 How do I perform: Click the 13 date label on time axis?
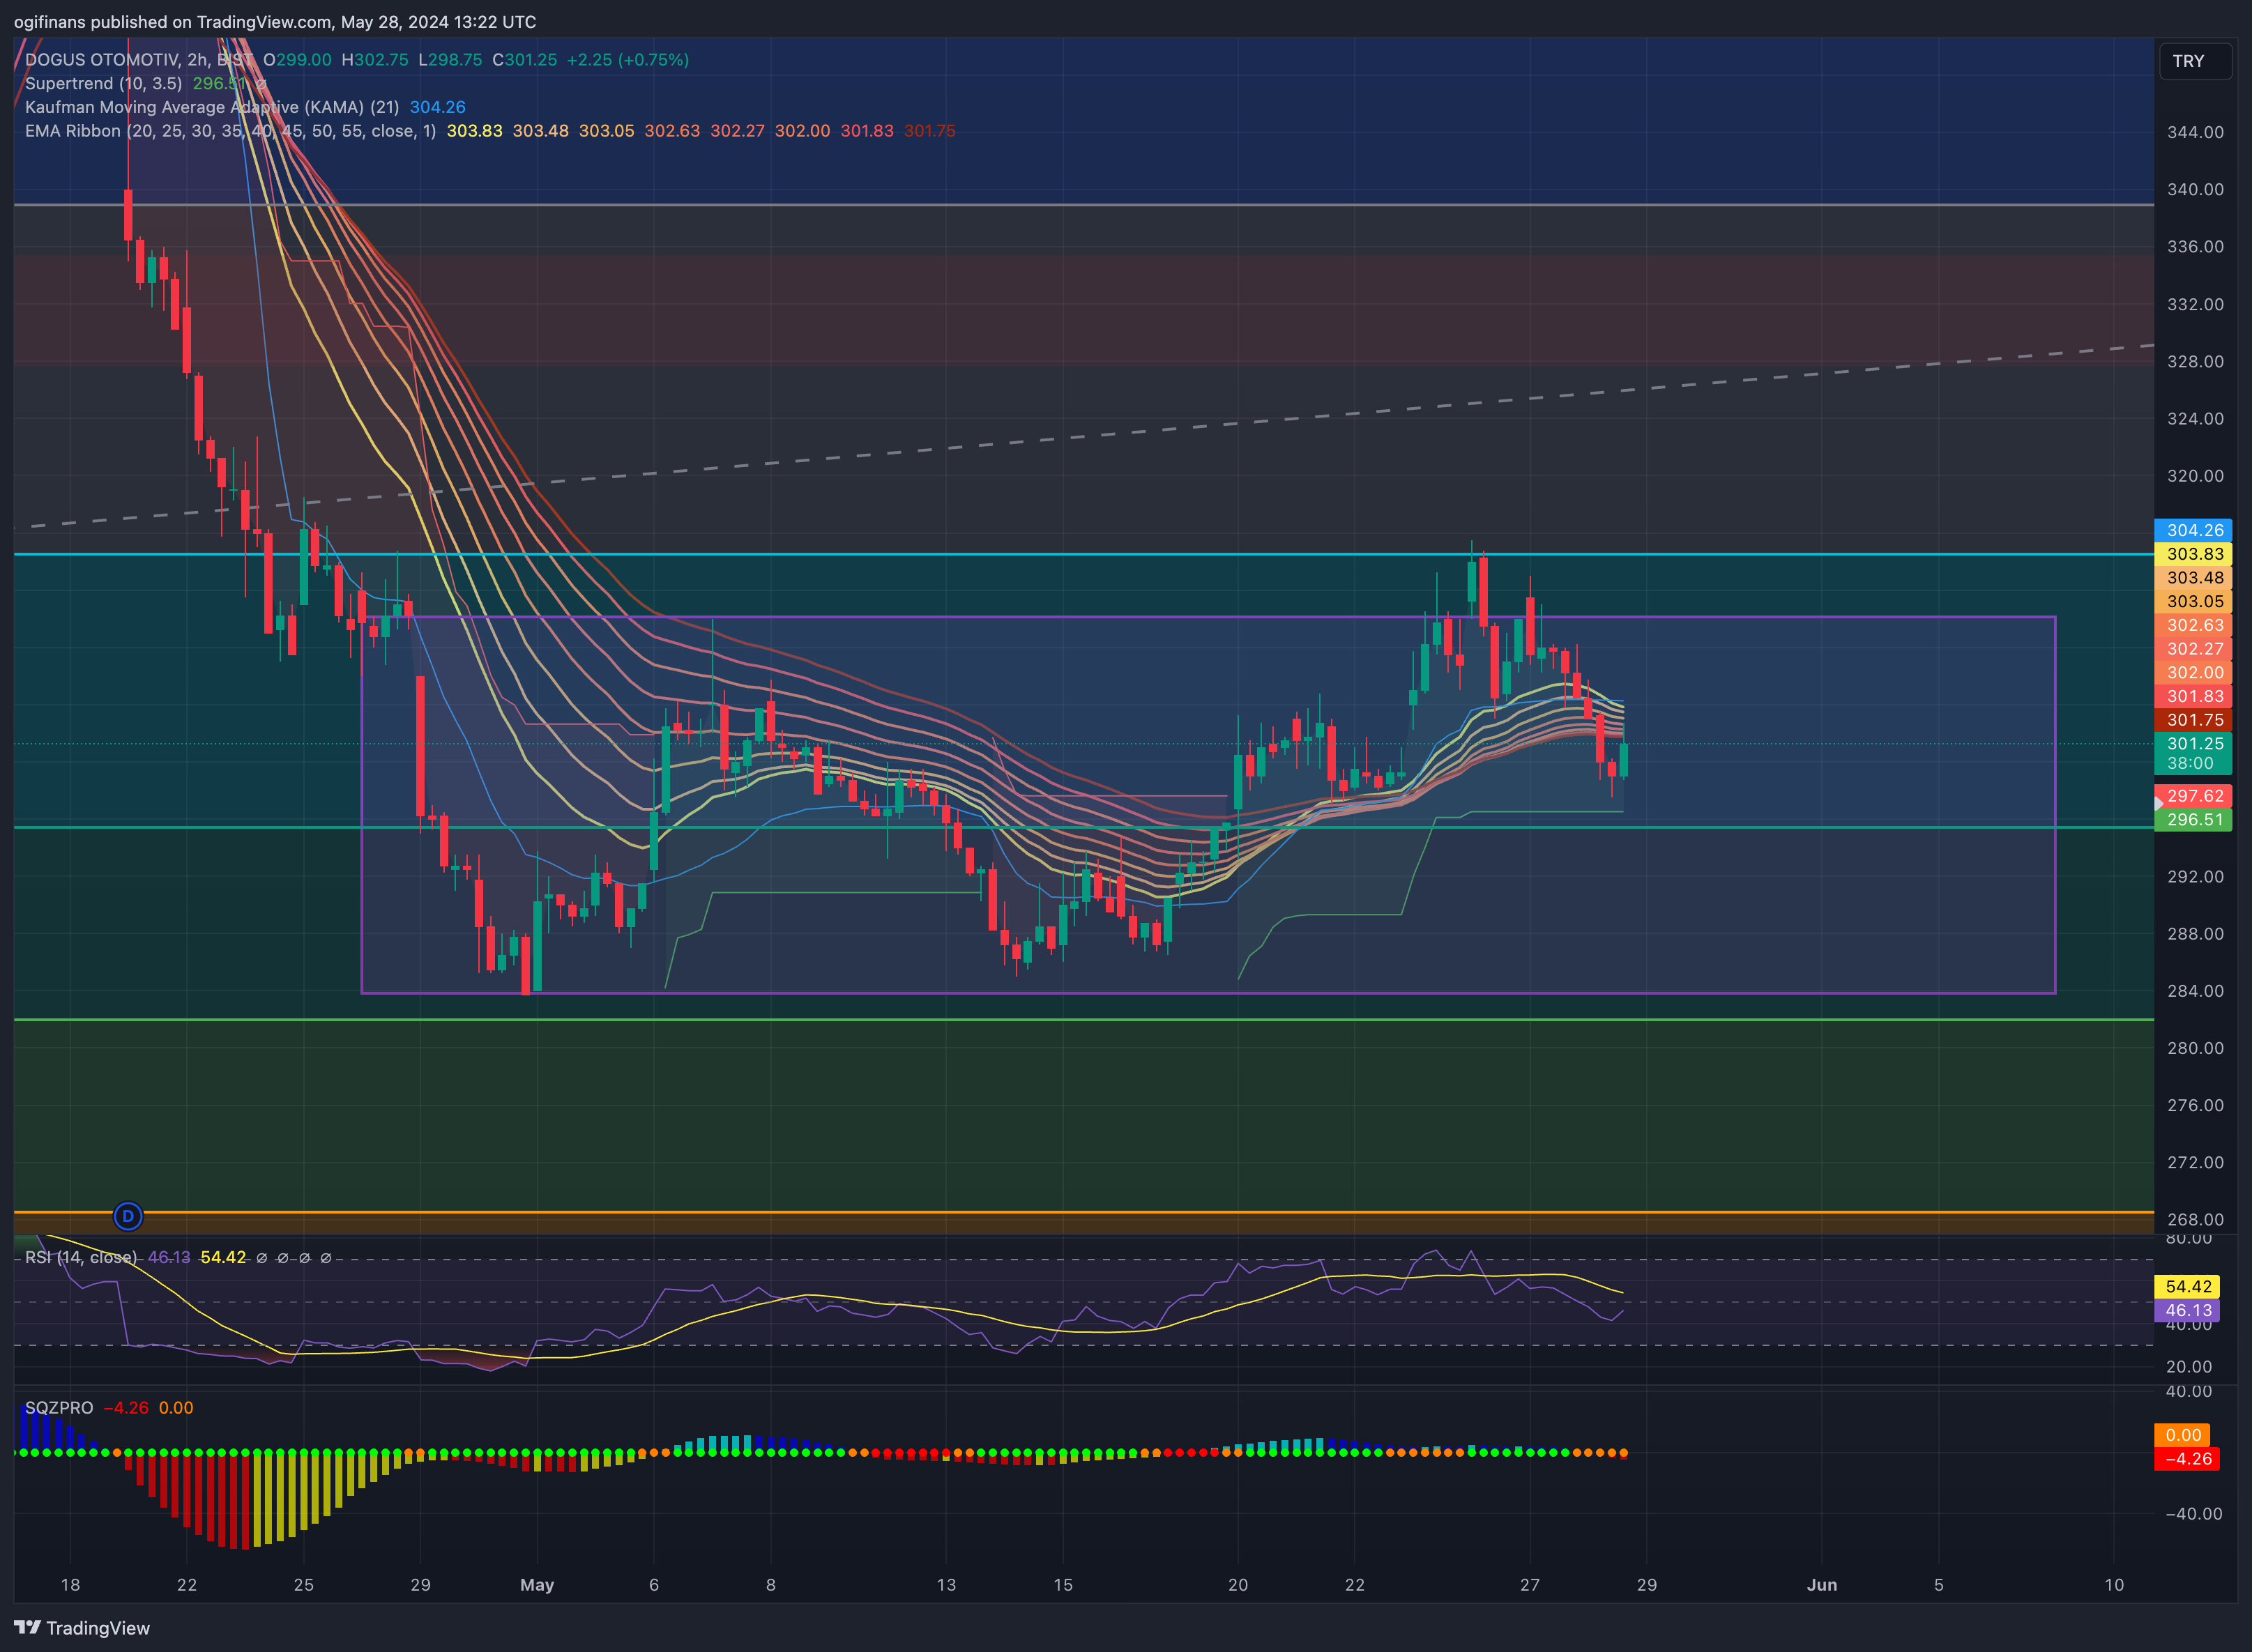pos(946,1585)
